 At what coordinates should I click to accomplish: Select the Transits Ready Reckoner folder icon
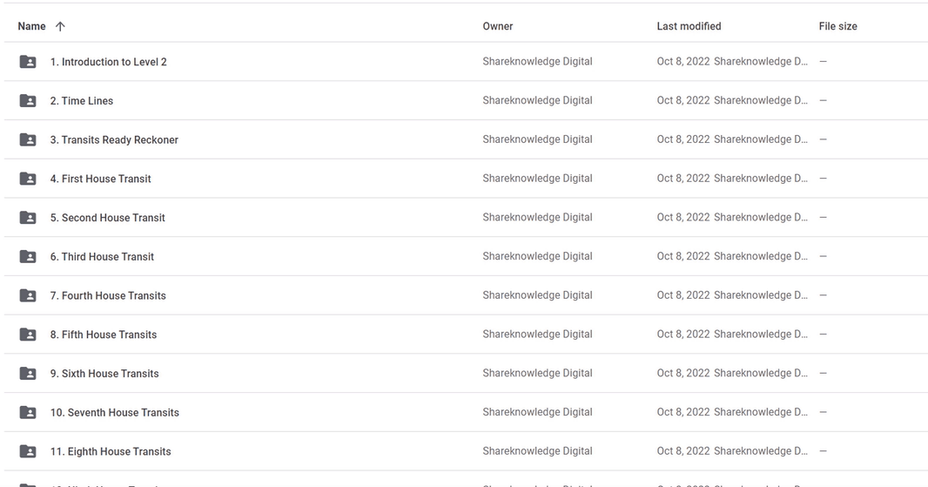tap(28, 139)
